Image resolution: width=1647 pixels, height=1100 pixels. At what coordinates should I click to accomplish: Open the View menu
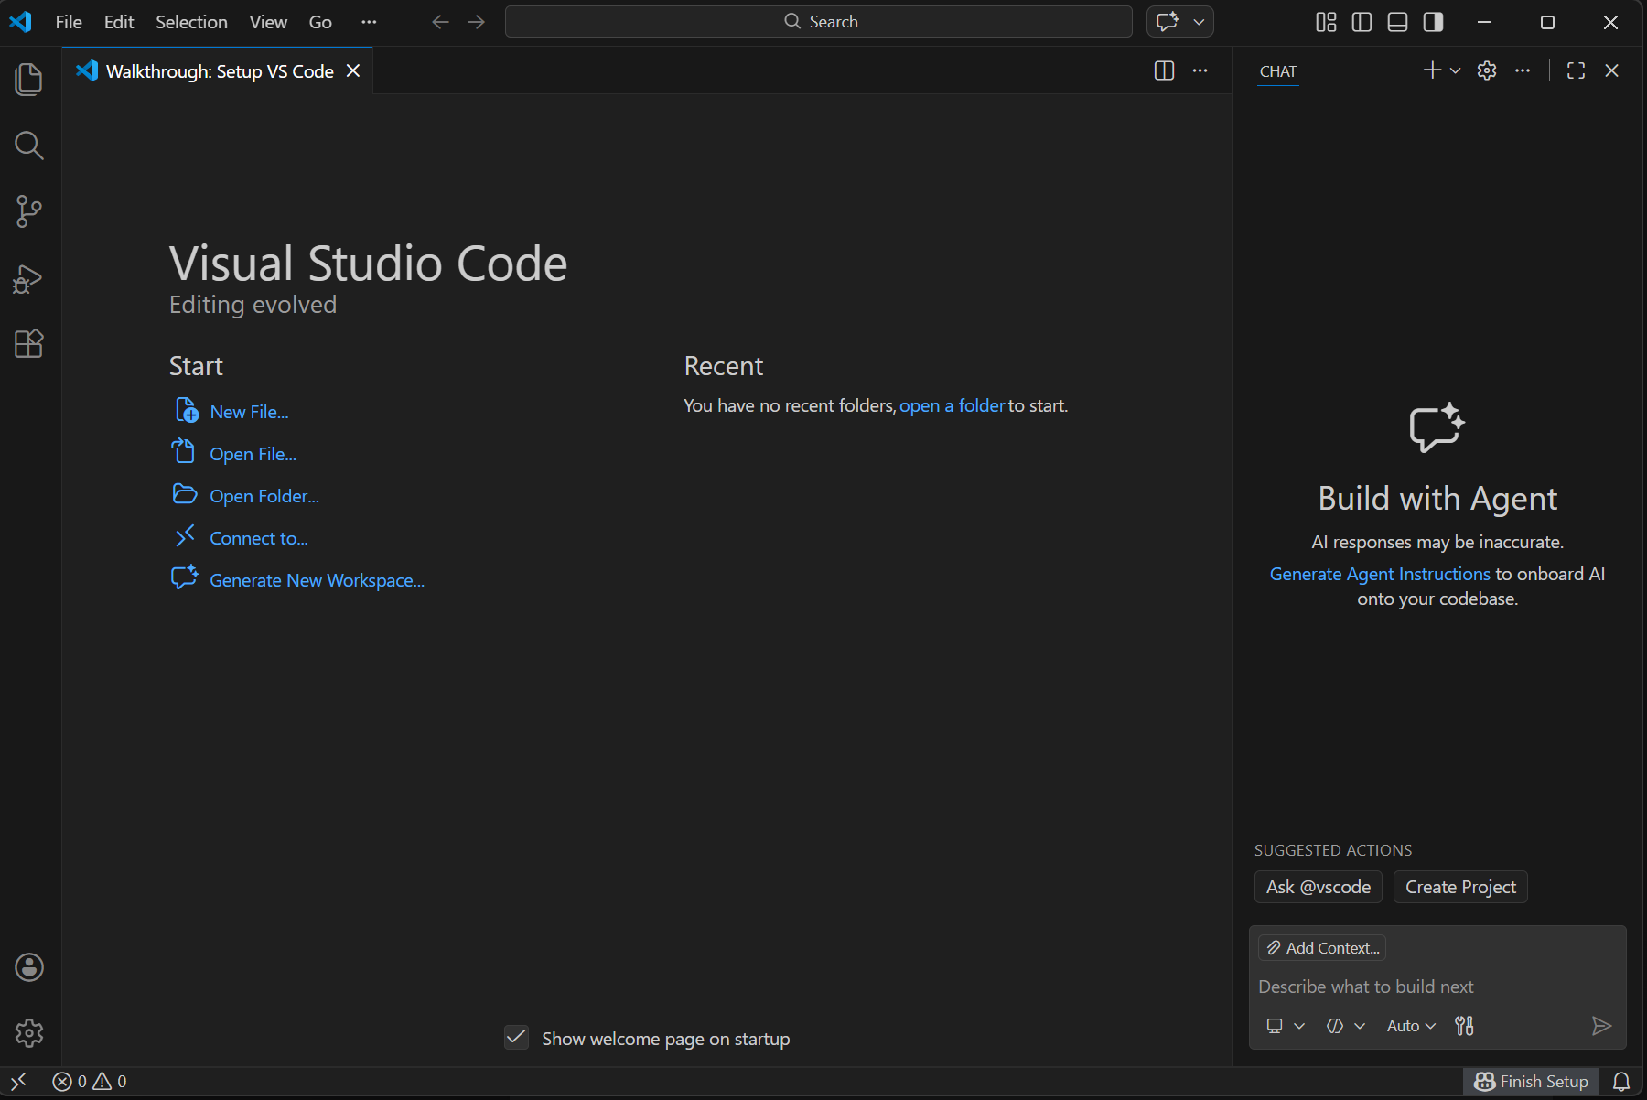[268, 22]
